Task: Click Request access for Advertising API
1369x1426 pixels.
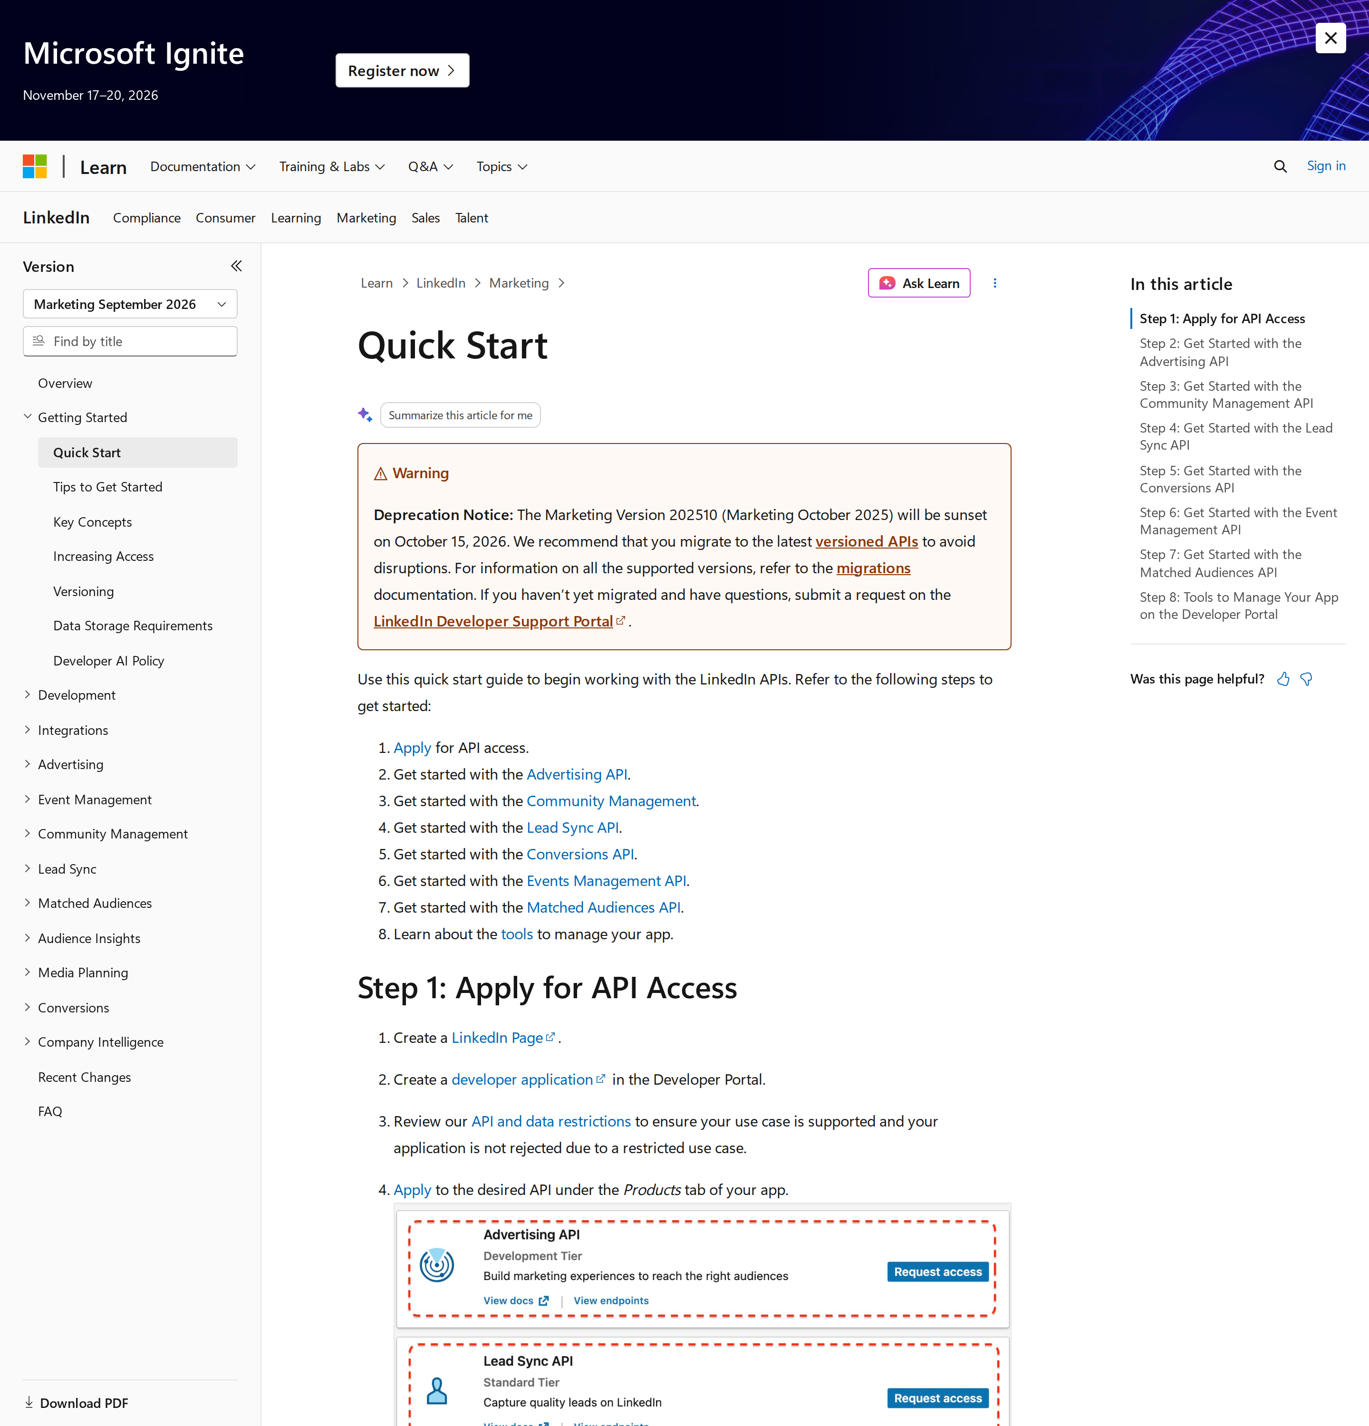Action: pyautogui.click(x=938, y=1272)
